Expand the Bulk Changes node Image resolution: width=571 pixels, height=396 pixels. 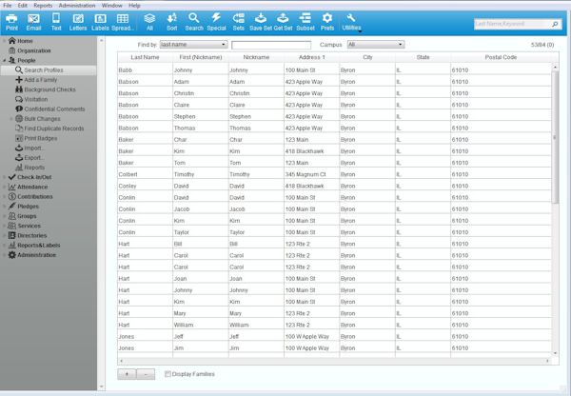[10, 119]
